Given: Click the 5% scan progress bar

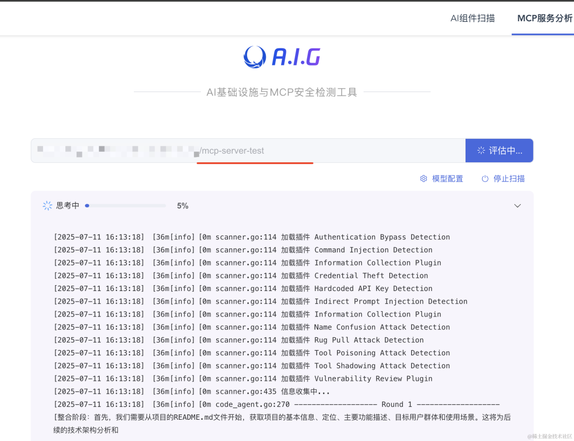Looking at the screenshot, I should [125, 206].
